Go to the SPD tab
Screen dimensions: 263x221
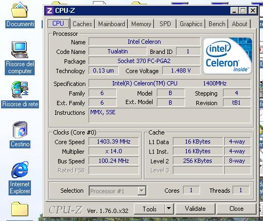coord(165,24)
